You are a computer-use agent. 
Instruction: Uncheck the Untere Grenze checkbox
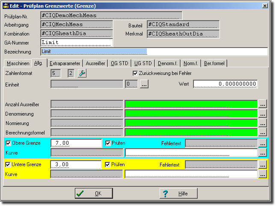click(x=8, y=164)
